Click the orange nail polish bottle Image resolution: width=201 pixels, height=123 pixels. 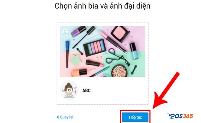click(x=79, y=72)
